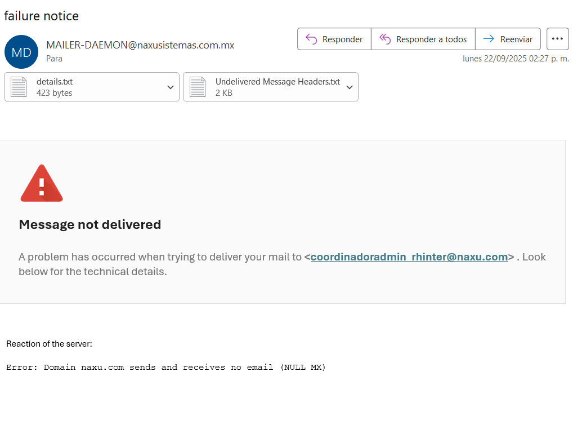
Task: Open the Undelivered Message Headers.txt attachment name
Action: pyautogui.click(x=277, y=82)
